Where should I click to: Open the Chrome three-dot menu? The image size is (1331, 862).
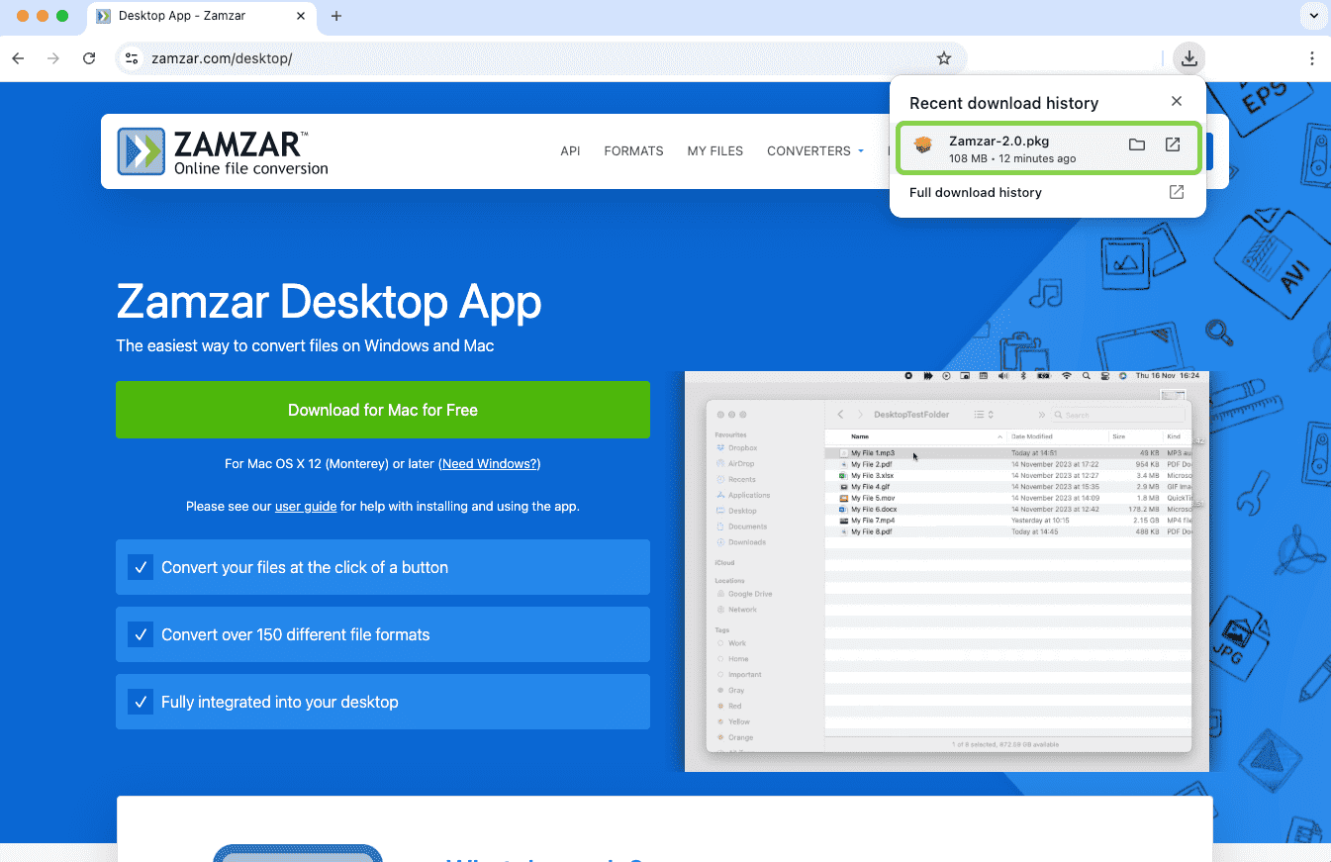pos(1313,58)
